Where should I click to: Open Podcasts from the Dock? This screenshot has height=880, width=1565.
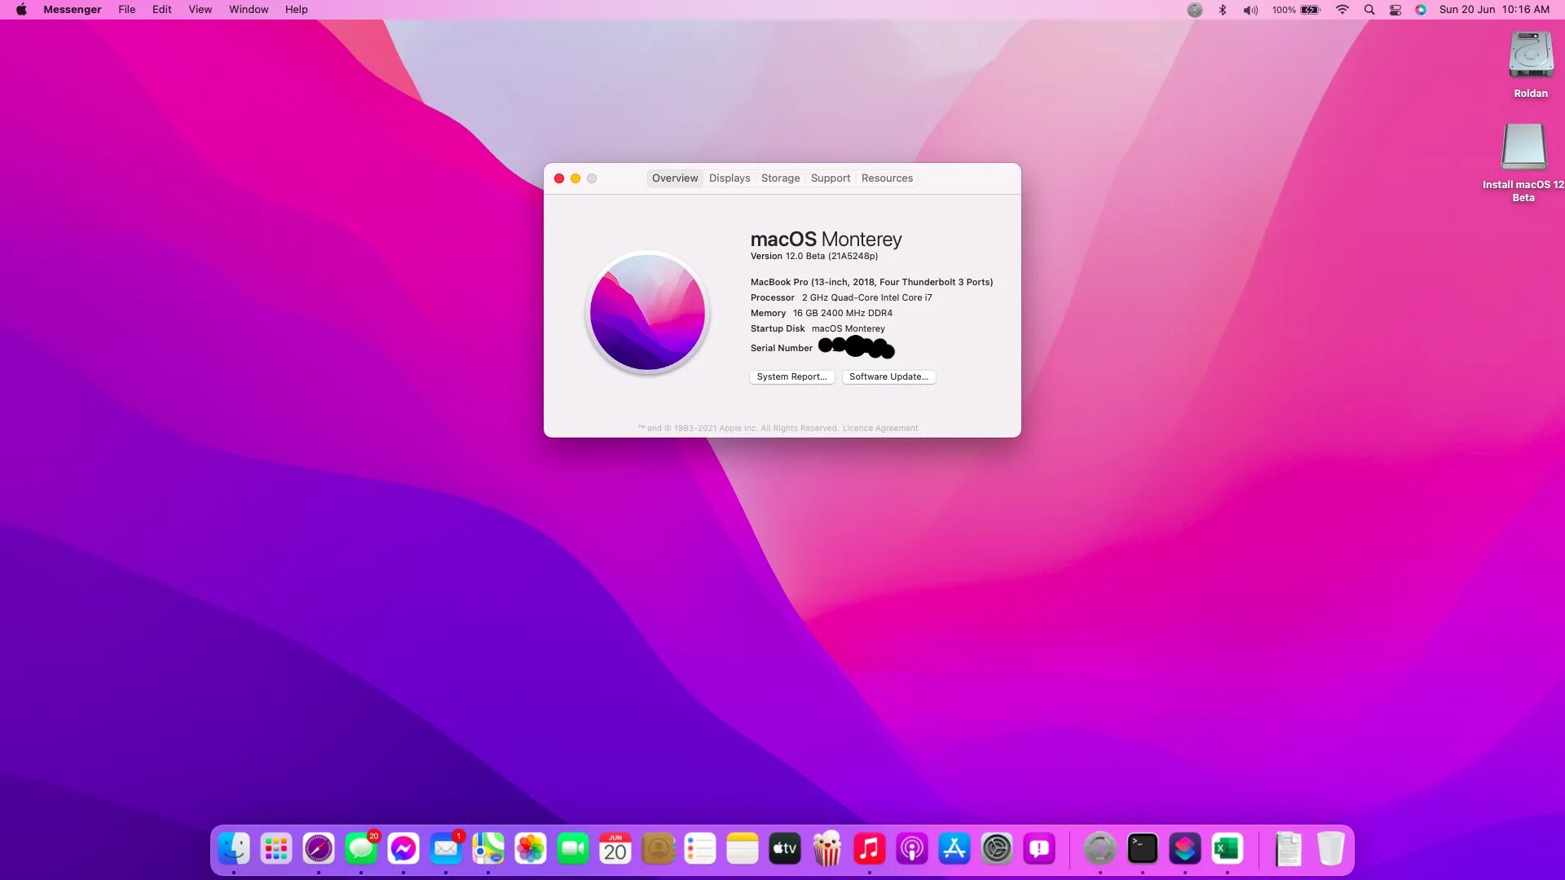pos(911,848)
